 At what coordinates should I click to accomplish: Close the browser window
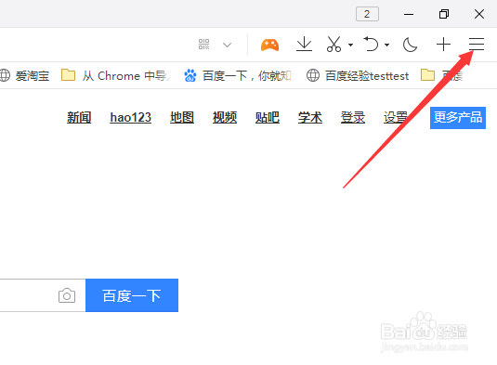pos(479,14)
